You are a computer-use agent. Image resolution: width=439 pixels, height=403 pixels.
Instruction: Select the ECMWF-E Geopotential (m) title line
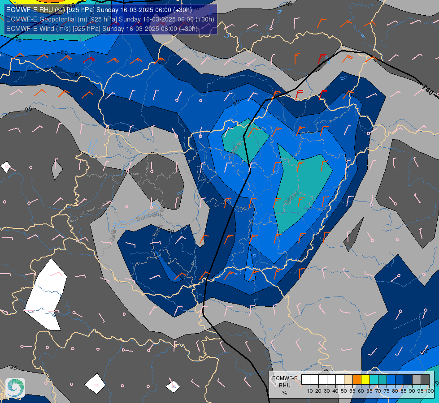(110, 19)
